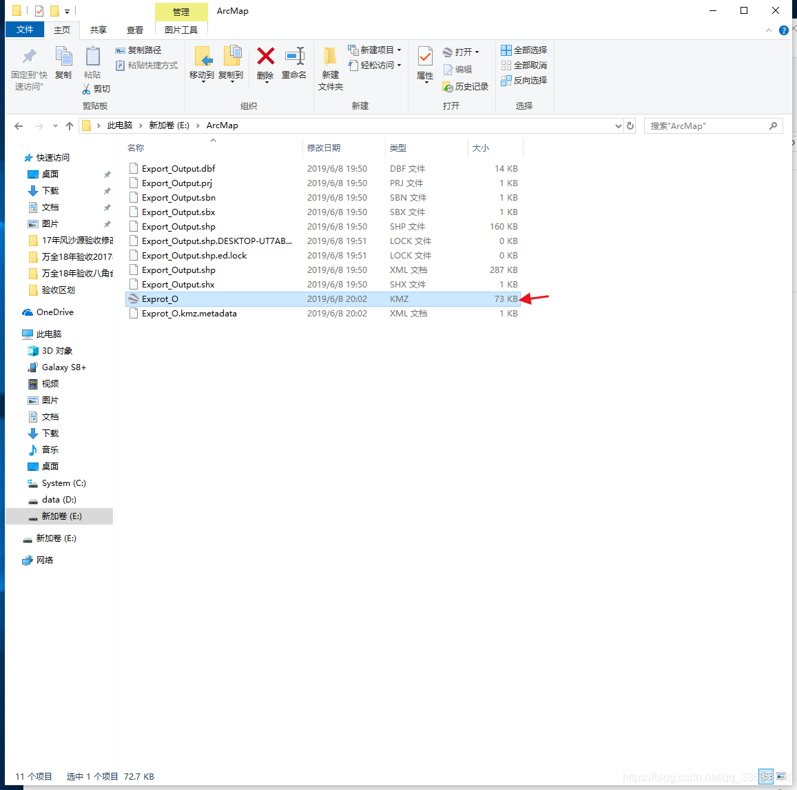The height and width of the screenshot is (790, 797).
Task: Select the Exprot_O KMZ file
Action: (323, 299)
